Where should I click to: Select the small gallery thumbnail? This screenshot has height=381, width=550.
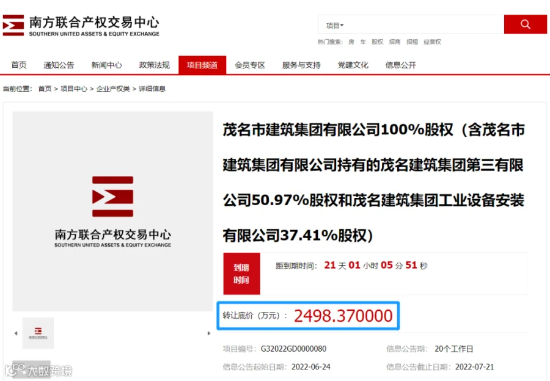point(38,333)
